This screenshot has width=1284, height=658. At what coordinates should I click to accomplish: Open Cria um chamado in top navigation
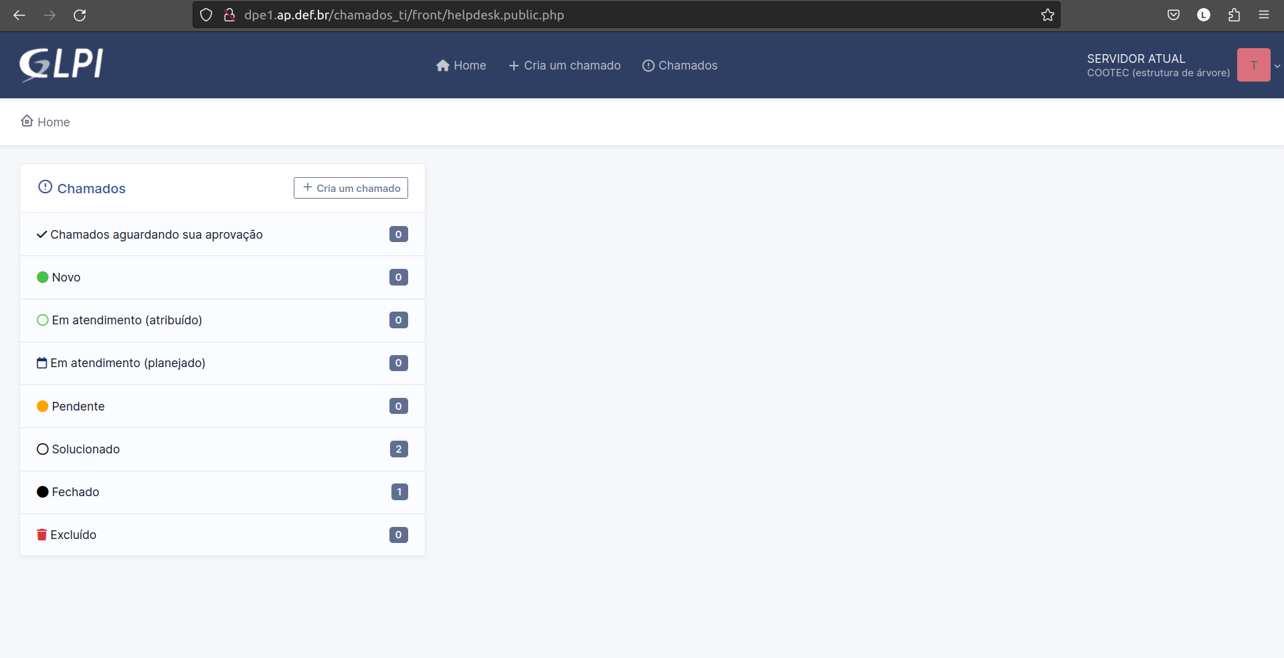565,66
